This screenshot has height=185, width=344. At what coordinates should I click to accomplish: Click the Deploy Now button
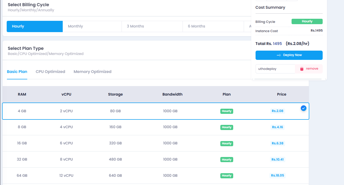(x=289, y=55)
